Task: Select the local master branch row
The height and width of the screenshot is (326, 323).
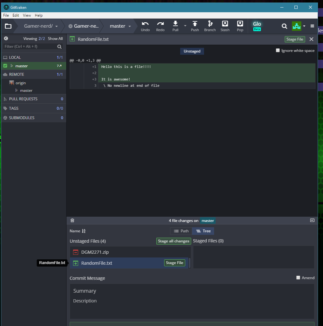Action: coord(34,66)
